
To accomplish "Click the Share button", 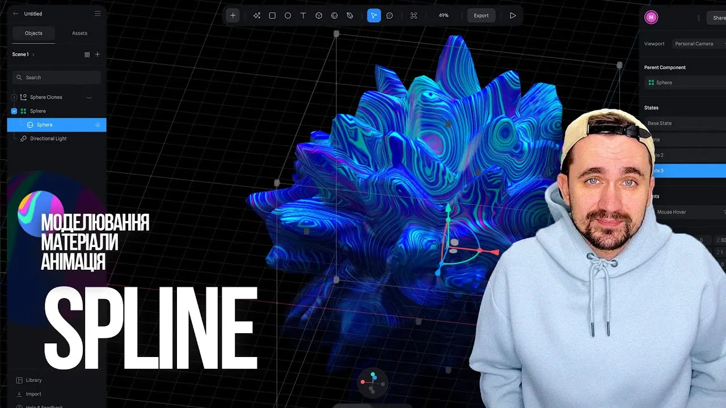I will coord(717,18).
